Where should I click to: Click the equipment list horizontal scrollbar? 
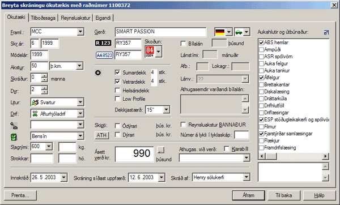pyautogui.click(x=294, y=156)
